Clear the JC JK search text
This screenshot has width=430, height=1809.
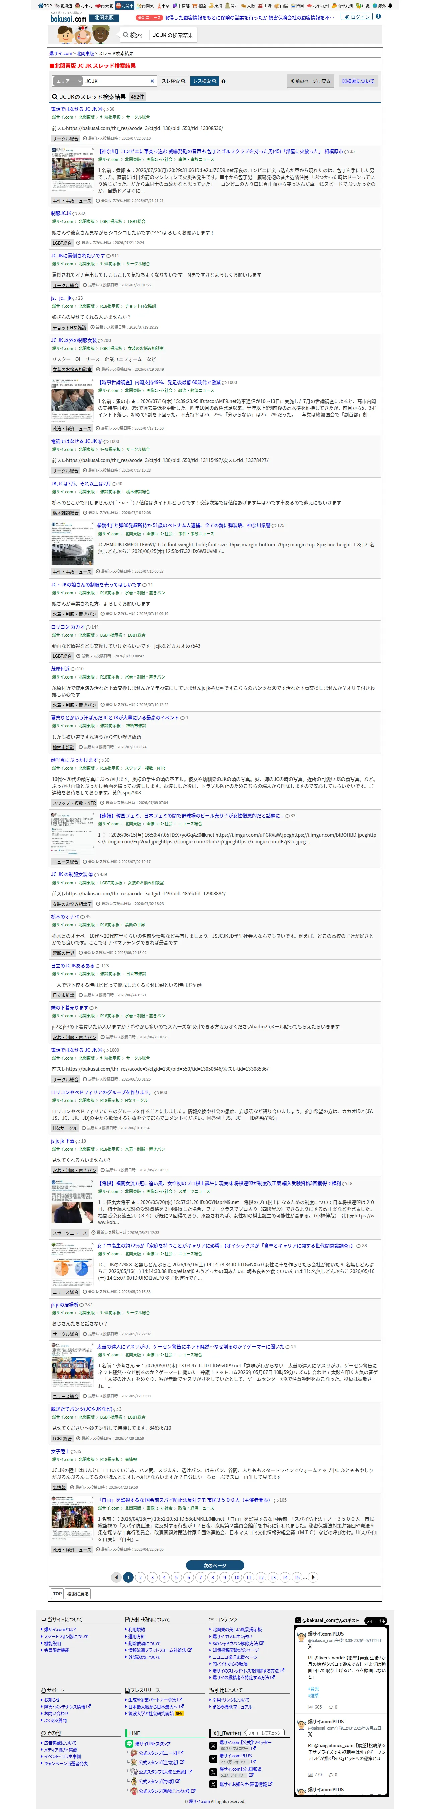[152, 81]
